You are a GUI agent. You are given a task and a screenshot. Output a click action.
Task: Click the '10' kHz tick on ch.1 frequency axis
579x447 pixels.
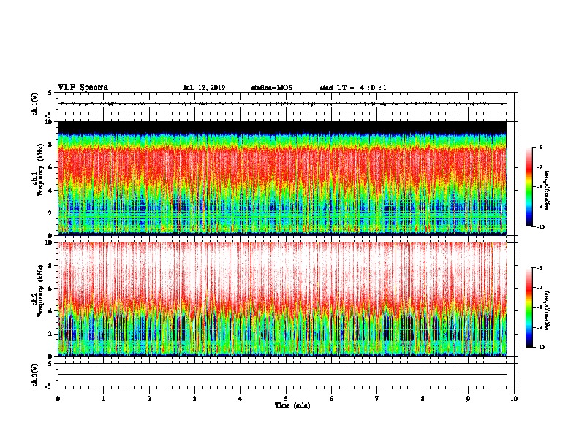(49, 122)
